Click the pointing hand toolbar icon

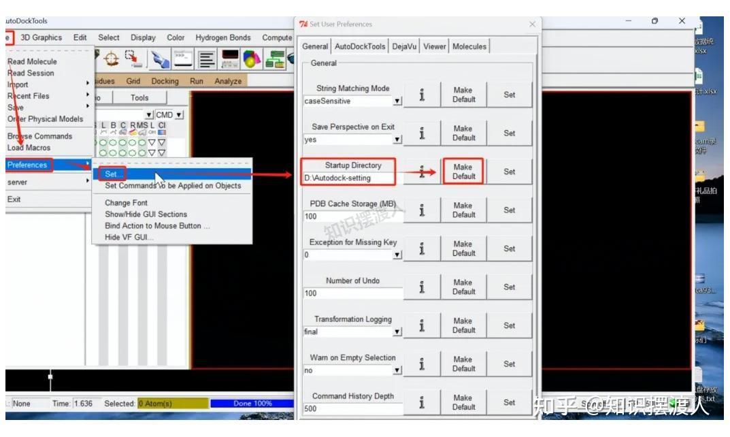coord(160,60)
